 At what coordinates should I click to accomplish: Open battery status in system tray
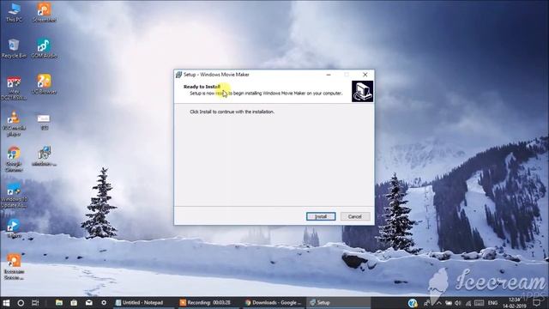pos(449,303)
